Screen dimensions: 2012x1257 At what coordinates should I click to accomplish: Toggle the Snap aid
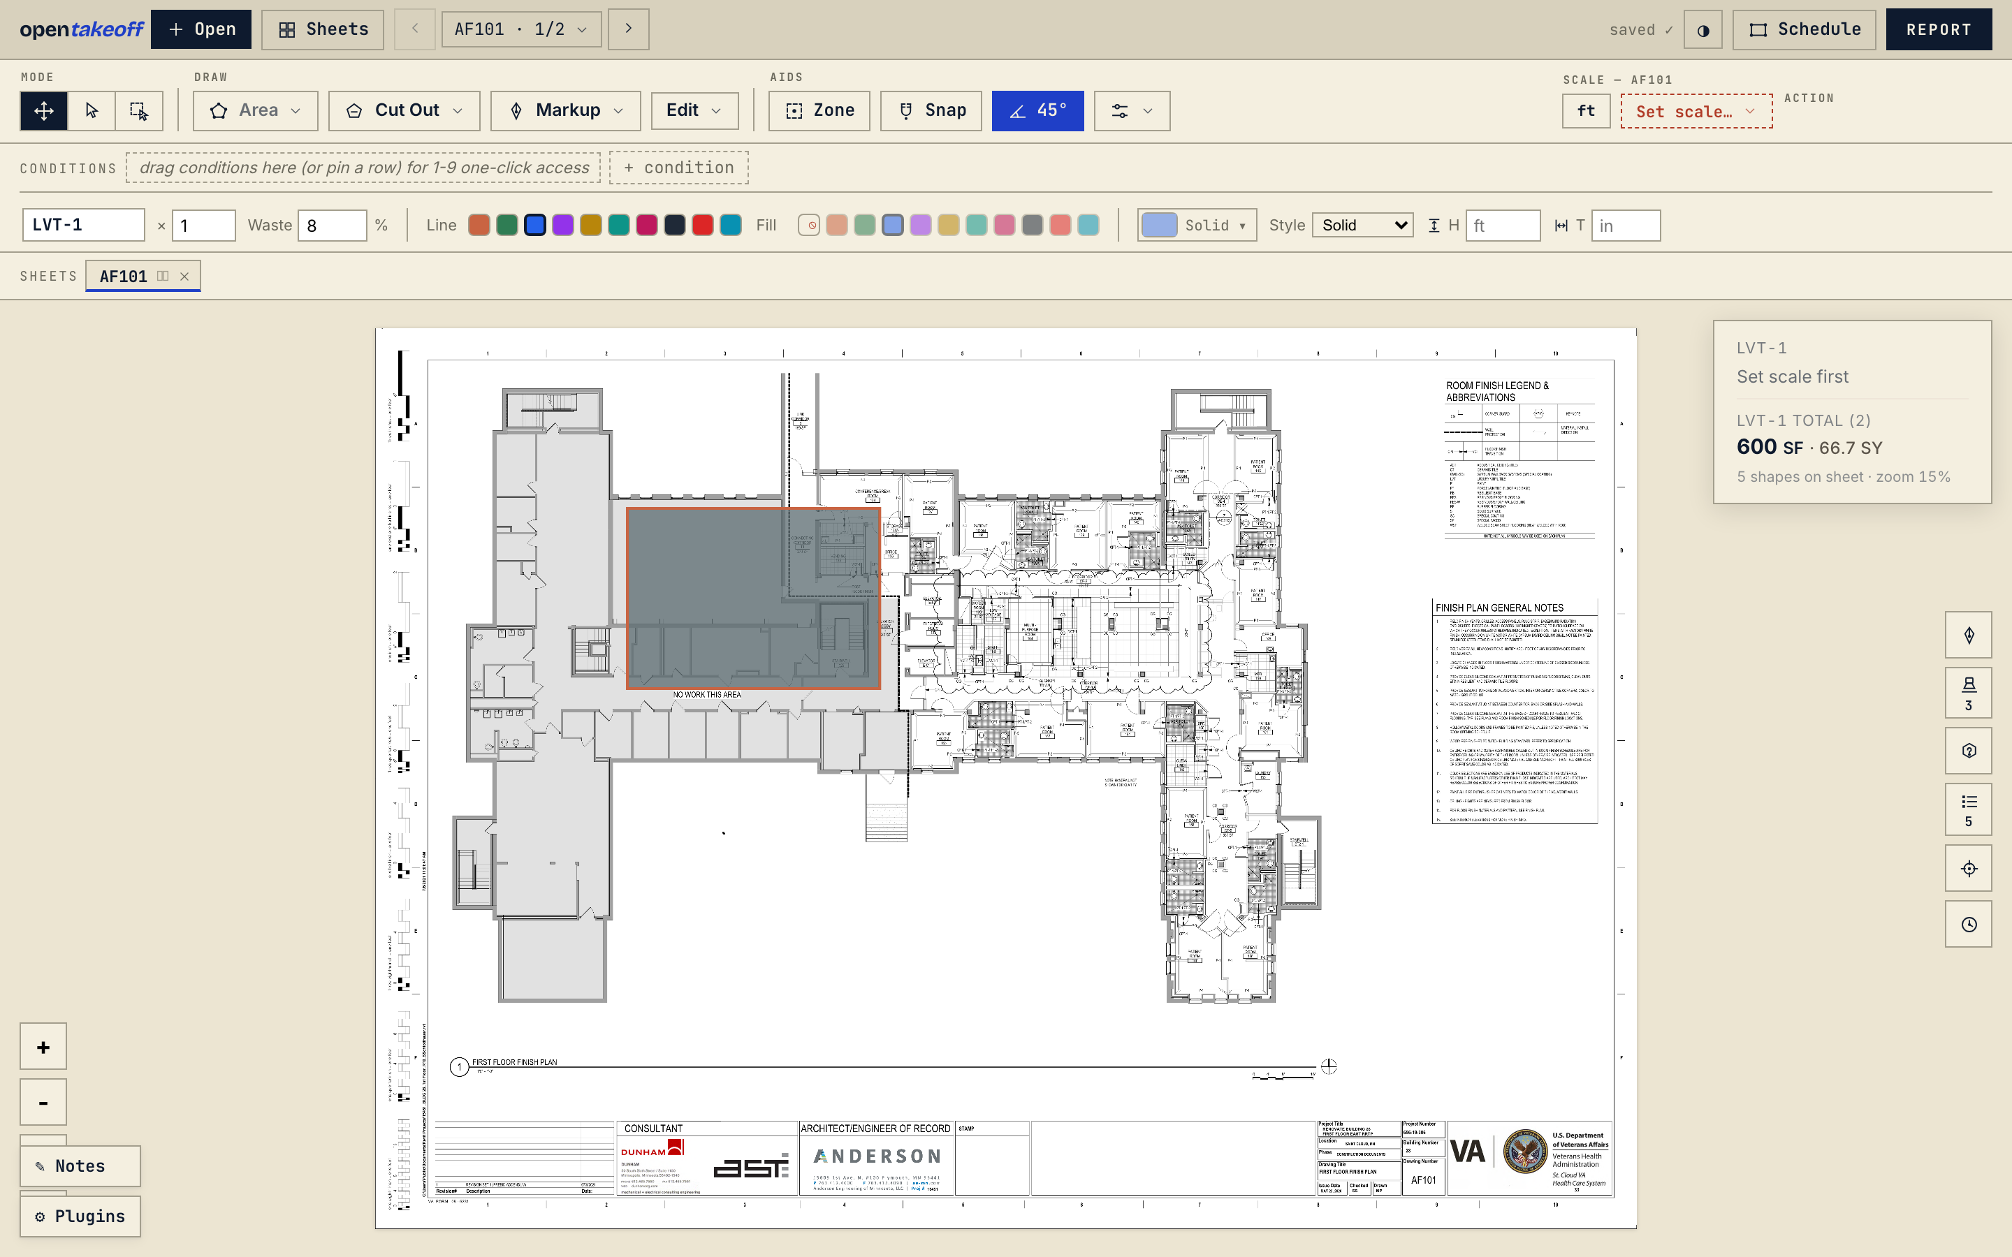[x=931, y=110]
